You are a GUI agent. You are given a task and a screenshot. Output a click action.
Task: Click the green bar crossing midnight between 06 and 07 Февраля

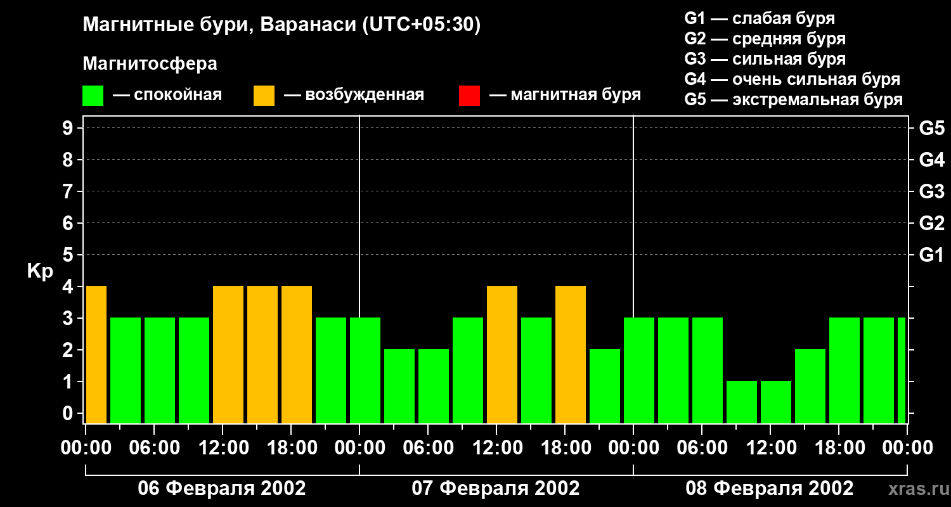(x=365, y=371)
